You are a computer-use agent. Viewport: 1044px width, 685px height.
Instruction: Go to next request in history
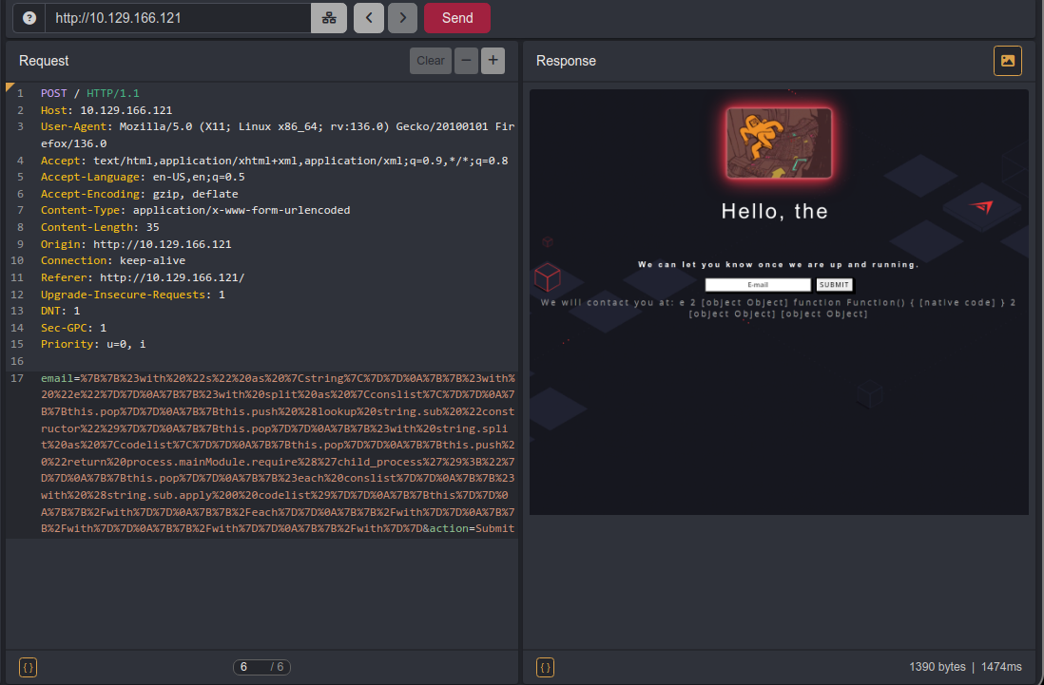pos(403,18)
